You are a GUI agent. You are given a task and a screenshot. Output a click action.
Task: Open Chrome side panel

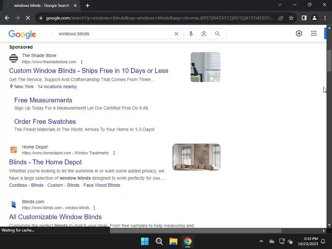[x=304, y=18]
